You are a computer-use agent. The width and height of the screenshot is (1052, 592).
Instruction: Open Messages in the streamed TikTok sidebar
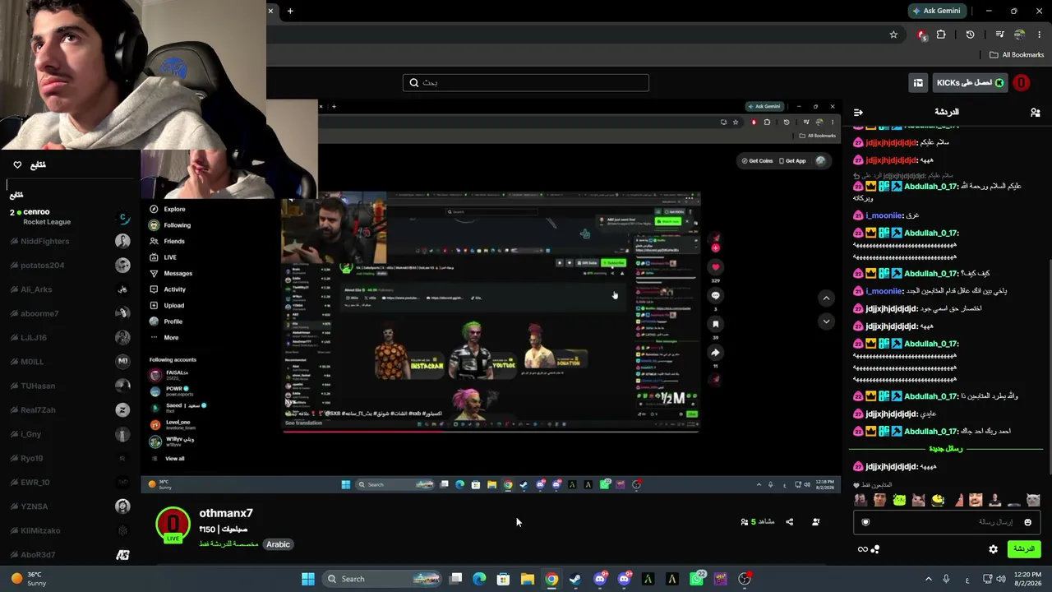[170, 273]
